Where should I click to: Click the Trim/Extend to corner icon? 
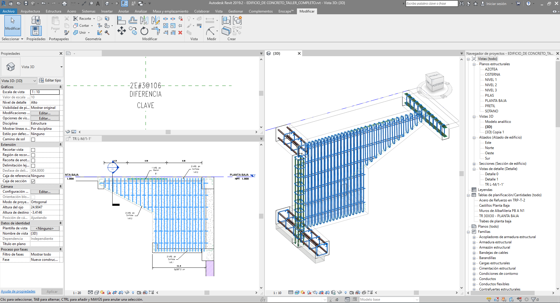click(x=156, y=31)
